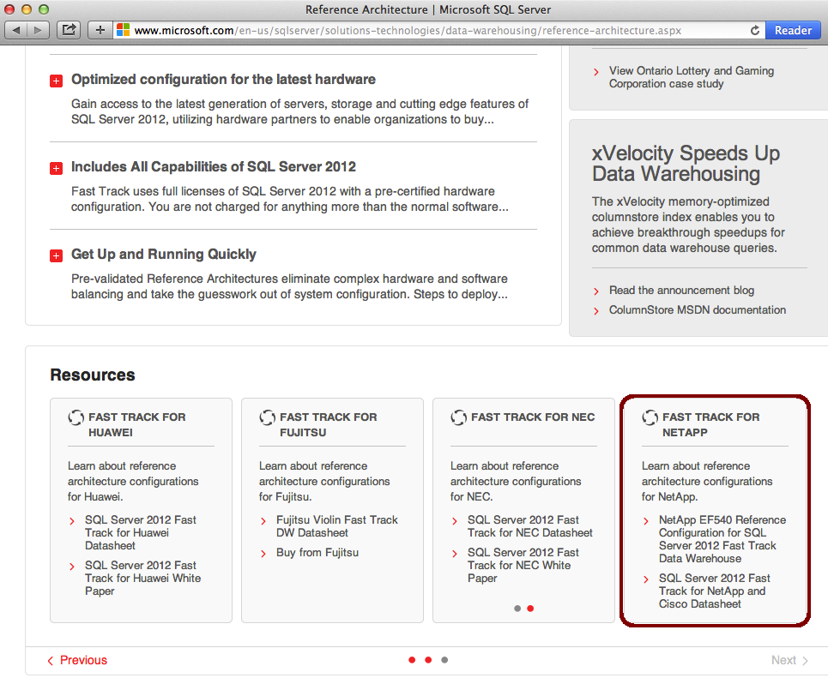Click the Fast Track for NetApp icon
Viewport: 828px width, 678px height.
(x=650, y=417)
